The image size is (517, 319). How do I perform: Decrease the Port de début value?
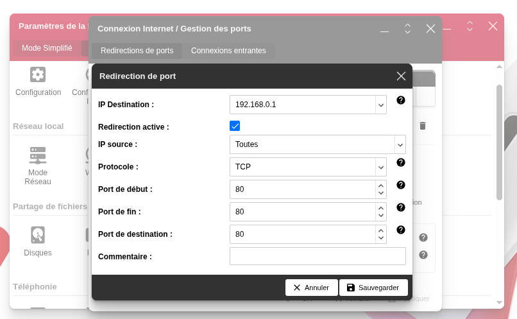tap(381, 193)
